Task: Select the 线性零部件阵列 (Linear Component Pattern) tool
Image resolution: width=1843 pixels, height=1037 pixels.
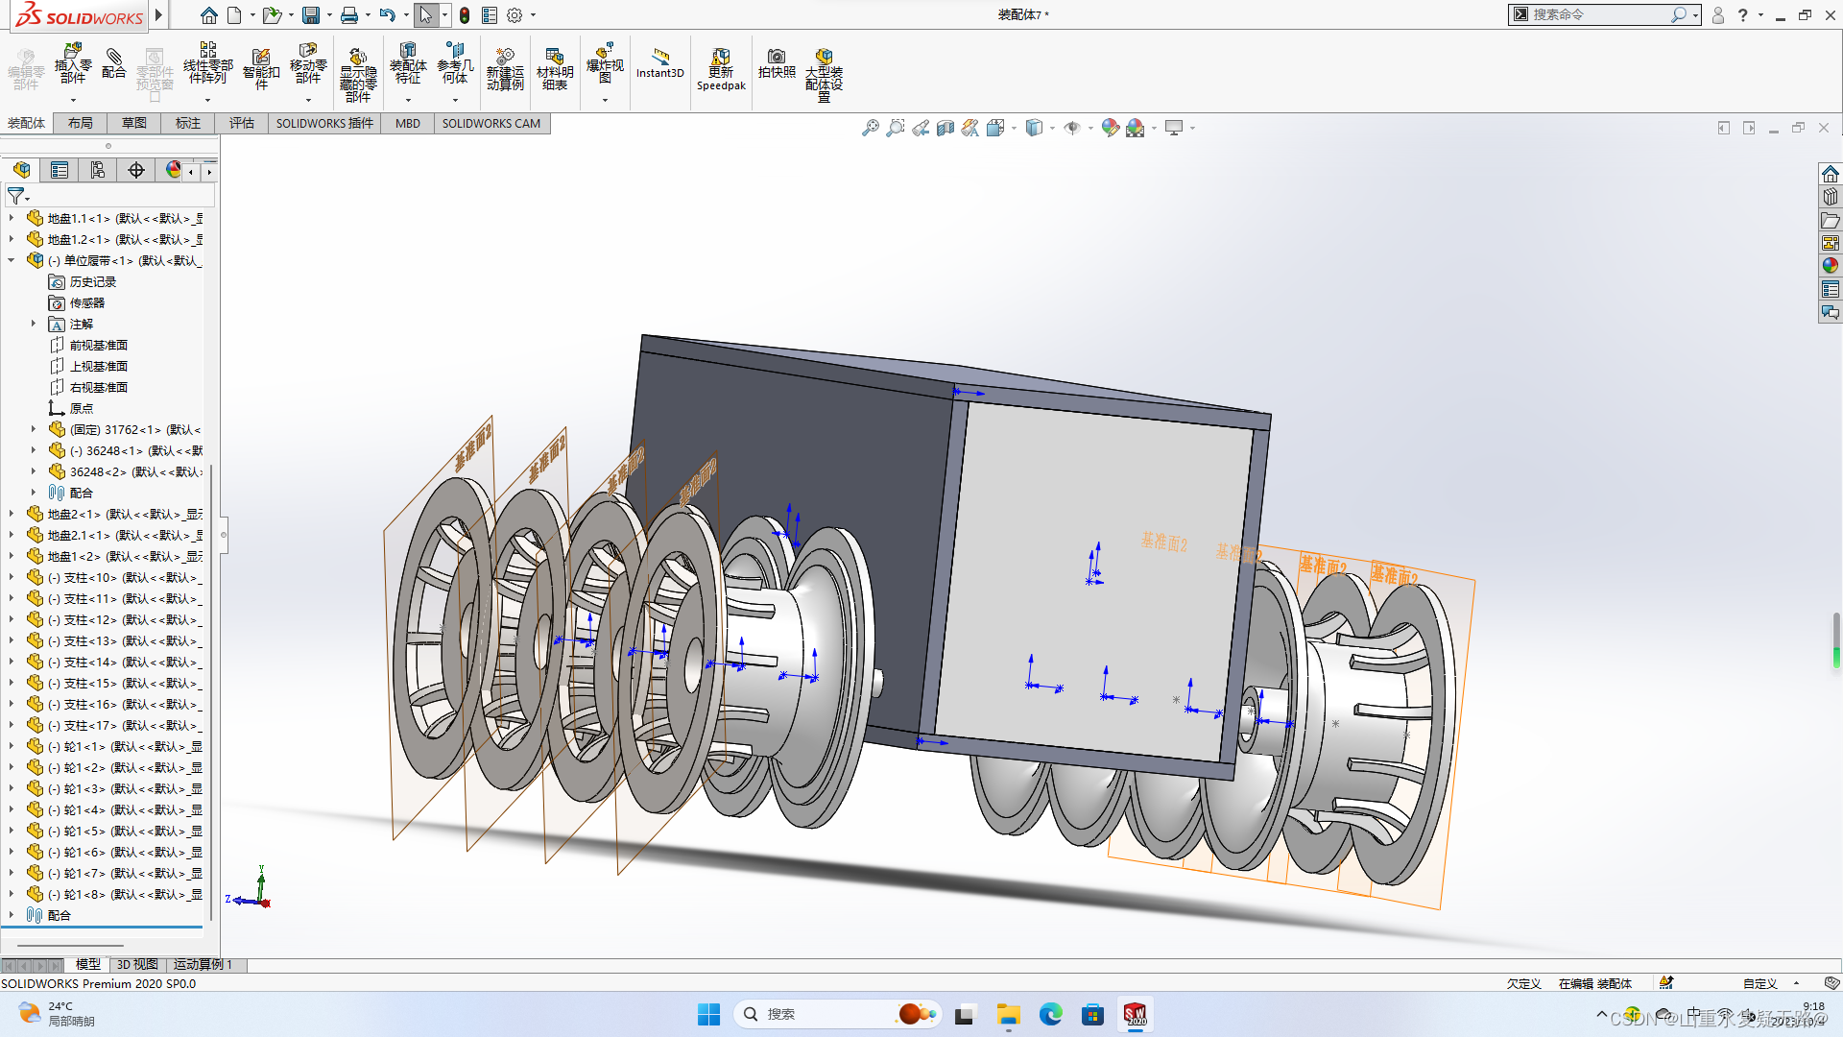Action: (208, 67)
